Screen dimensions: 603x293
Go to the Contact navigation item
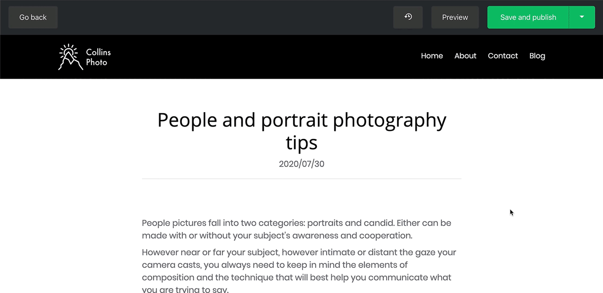tap(503, 56)
